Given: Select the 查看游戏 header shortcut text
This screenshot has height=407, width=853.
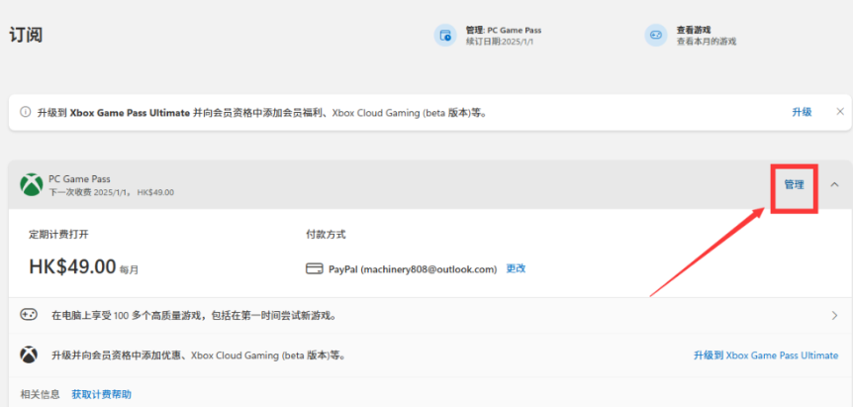Looking at the screenshot, I should pos(694,31).
